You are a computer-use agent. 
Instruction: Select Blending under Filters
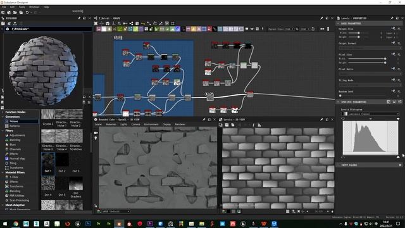[15, 140]
